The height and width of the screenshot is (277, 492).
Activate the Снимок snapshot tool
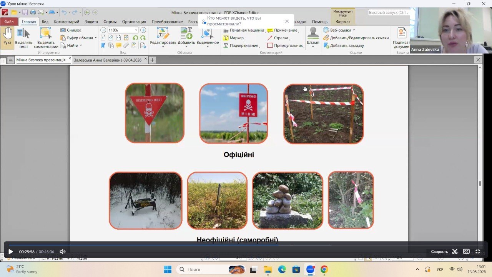pyautogui.click(x=71, y=30)
